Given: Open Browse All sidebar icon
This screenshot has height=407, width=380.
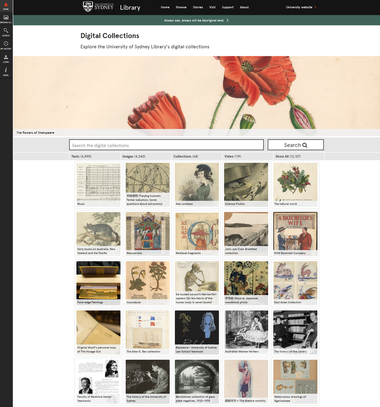Looking at the screenshot, I should 6,19.
